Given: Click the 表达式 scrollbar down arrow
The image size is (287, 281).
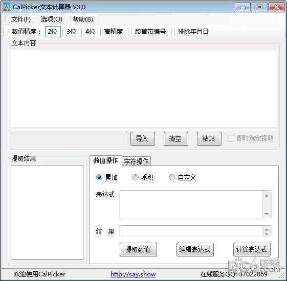Looking at the screenshot, I should [x=267, y=214].
